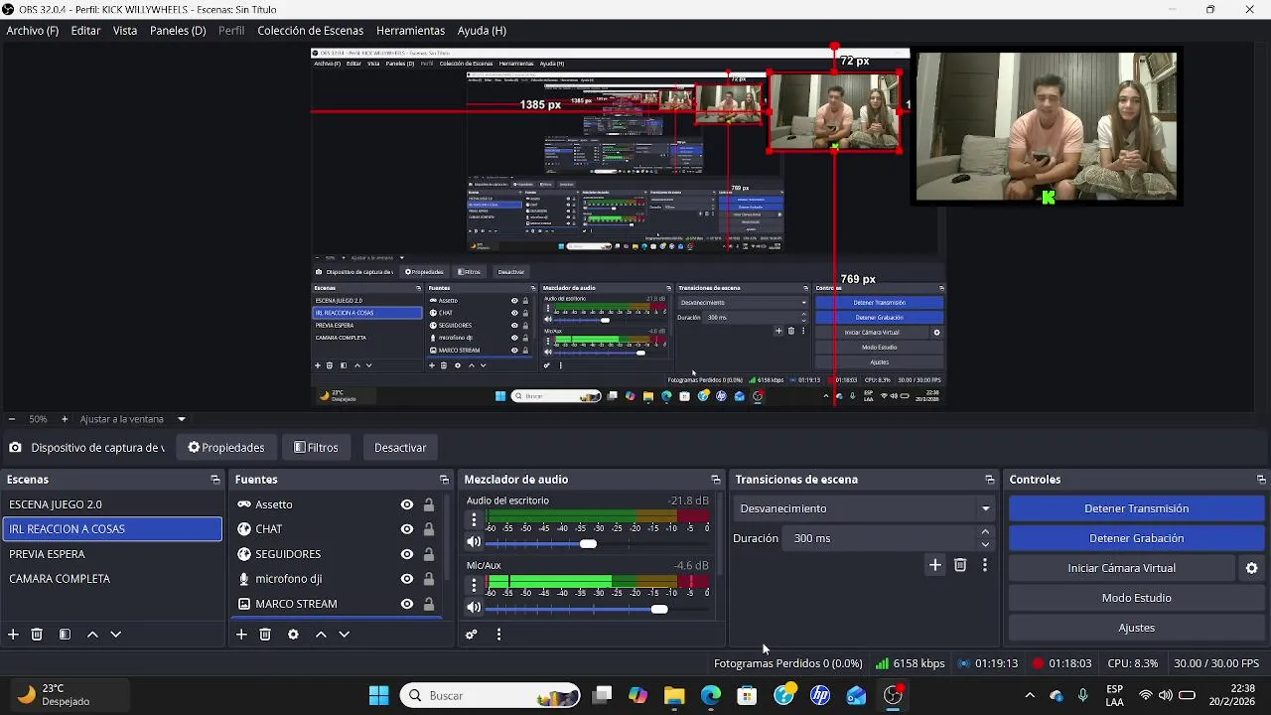Screen dimensions: 1271x715
Task: Toggle visibility of Assetto source
Action: pos(407,504)
